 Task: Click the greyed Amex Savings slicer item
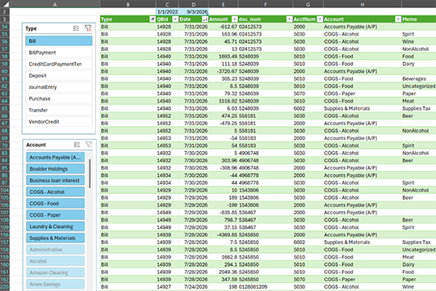(x=56, y=285)
